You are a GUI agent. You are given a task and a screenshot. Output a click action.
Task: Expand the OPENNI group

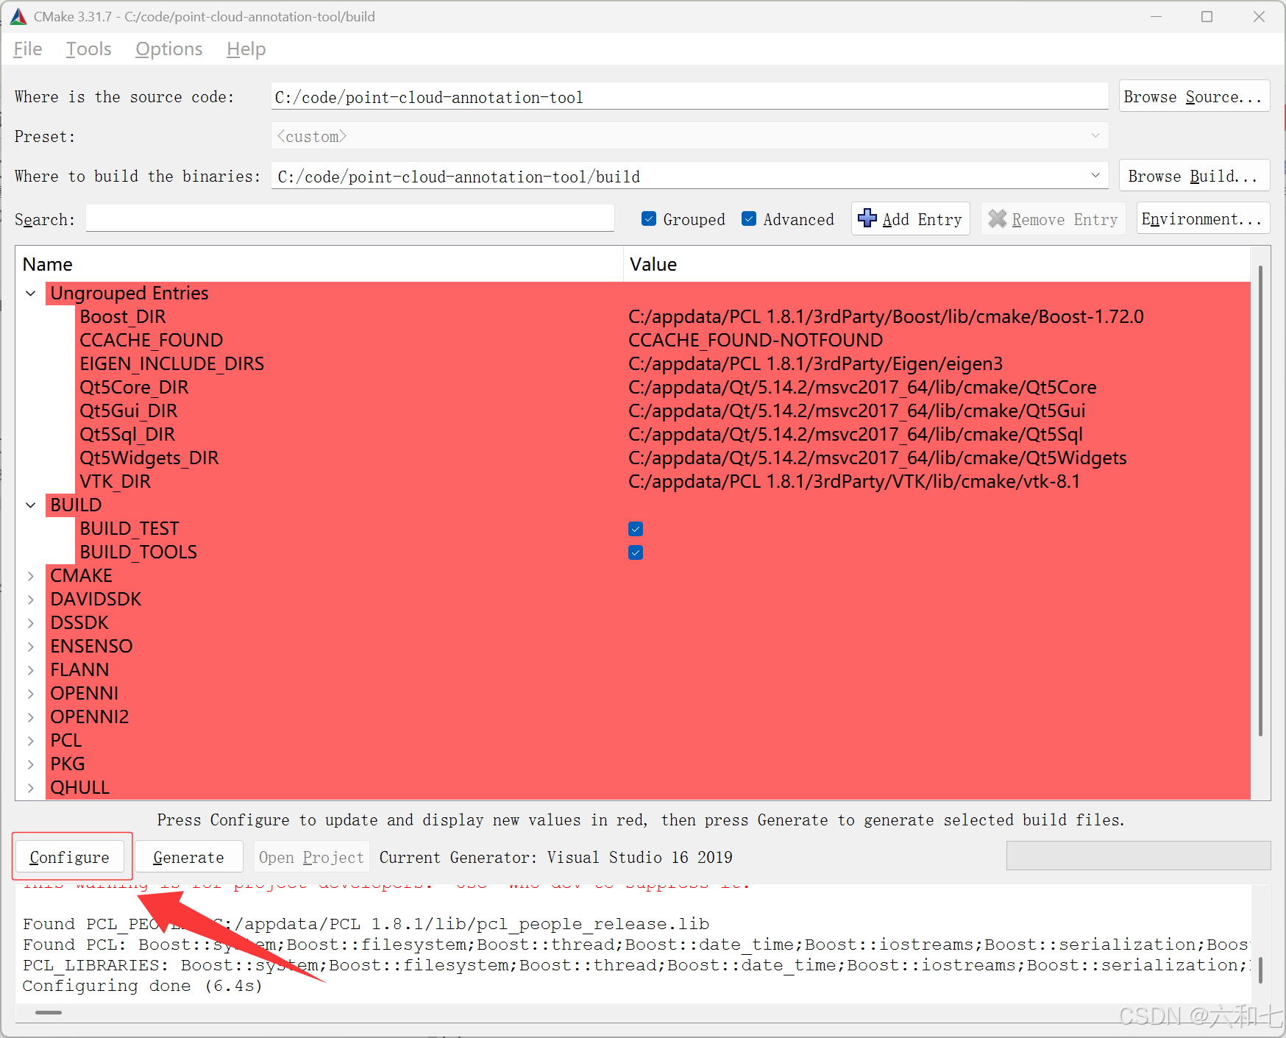pyautogui.click(x=31, y=694)
